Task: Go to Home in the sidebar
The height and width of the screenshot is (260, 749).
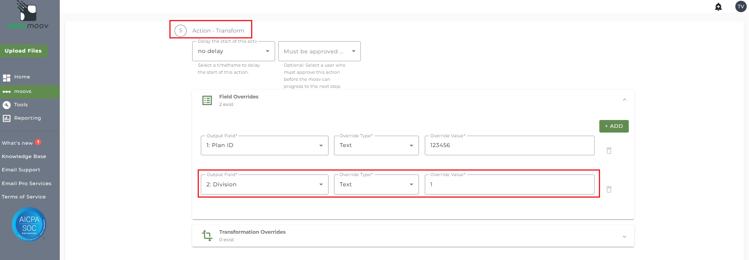Action: (22, 77)
